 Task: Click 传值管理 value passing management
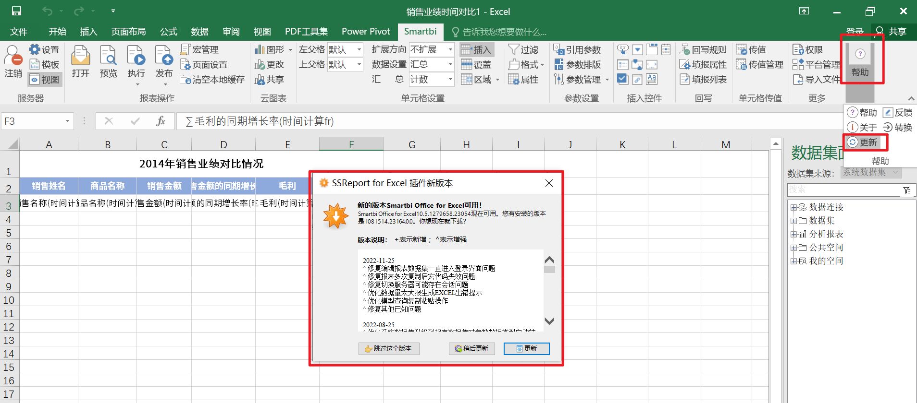[759, 64]
